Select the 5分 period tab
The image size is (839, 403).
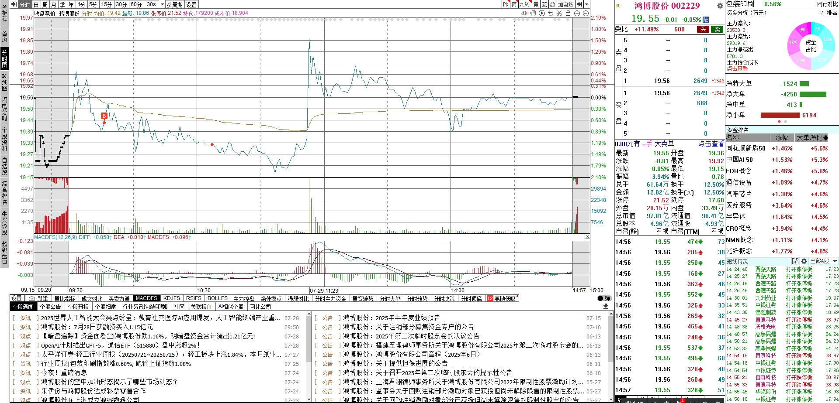pos(93,4)
